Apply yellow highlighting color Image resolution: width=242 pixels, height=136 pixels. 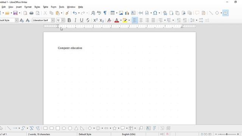[125, 20]
